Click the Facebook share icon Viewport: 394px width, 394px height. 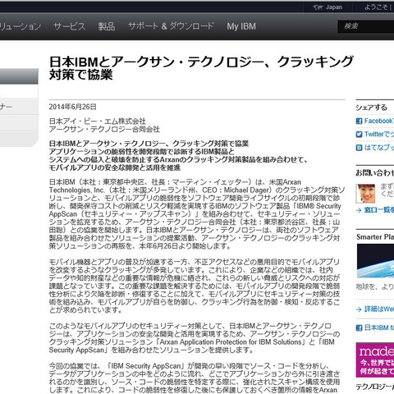point(359,121)
